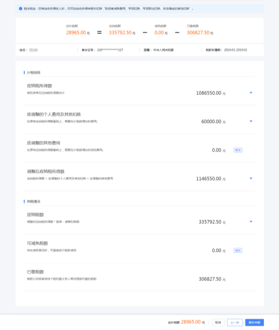The height and width of the screenshot is (330, 279).
Task: Select the orange 28965.00 amount in top formula
Action: 76,33
